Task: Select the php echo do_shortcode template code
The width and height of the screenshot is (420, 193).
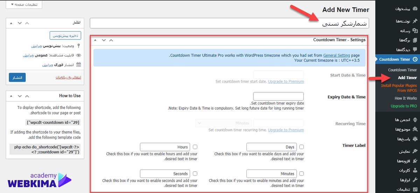Action: click(x=45, y=149)
